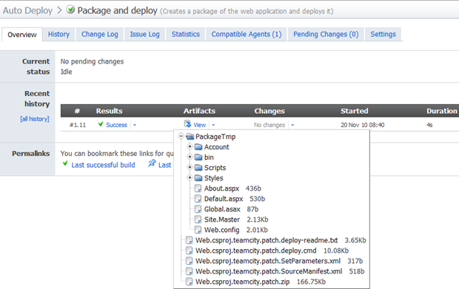
Task: Click the file icon for Web.config
Action: point(198,230)
